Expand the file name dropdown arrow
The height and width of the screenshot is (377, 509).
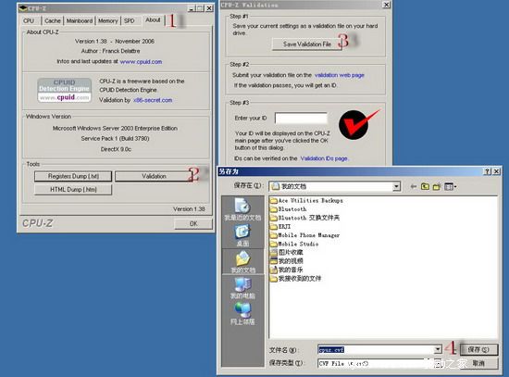(x=438, y=350)
